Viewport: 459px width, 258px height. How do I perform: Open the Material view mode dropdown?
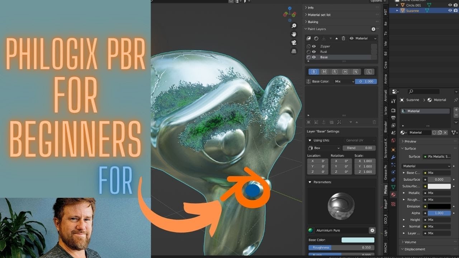[363, 38]
